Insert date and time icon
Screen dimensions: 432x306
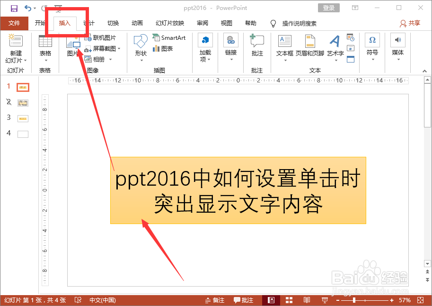click(x=351, y=37)
